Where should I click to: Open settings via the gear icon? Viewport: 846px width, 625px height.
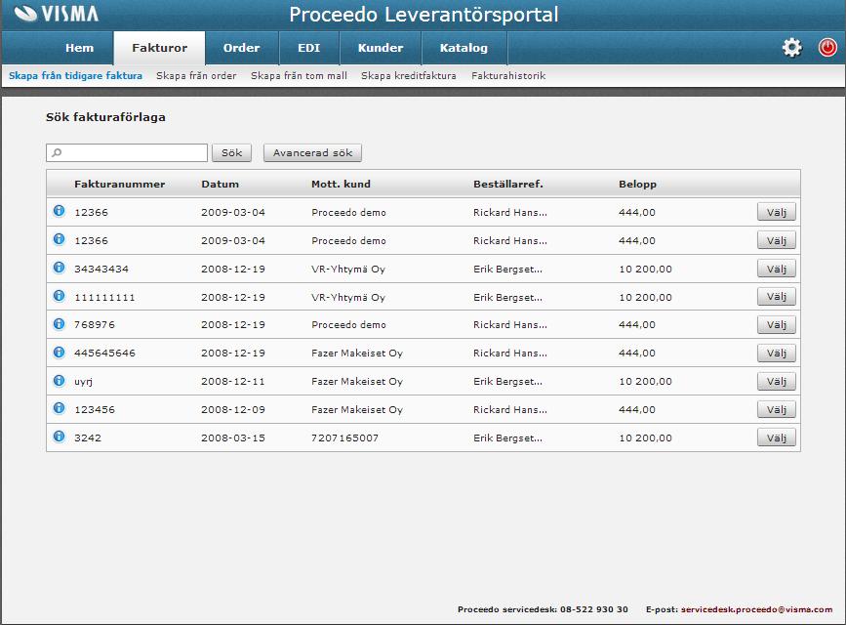point(791,48)
